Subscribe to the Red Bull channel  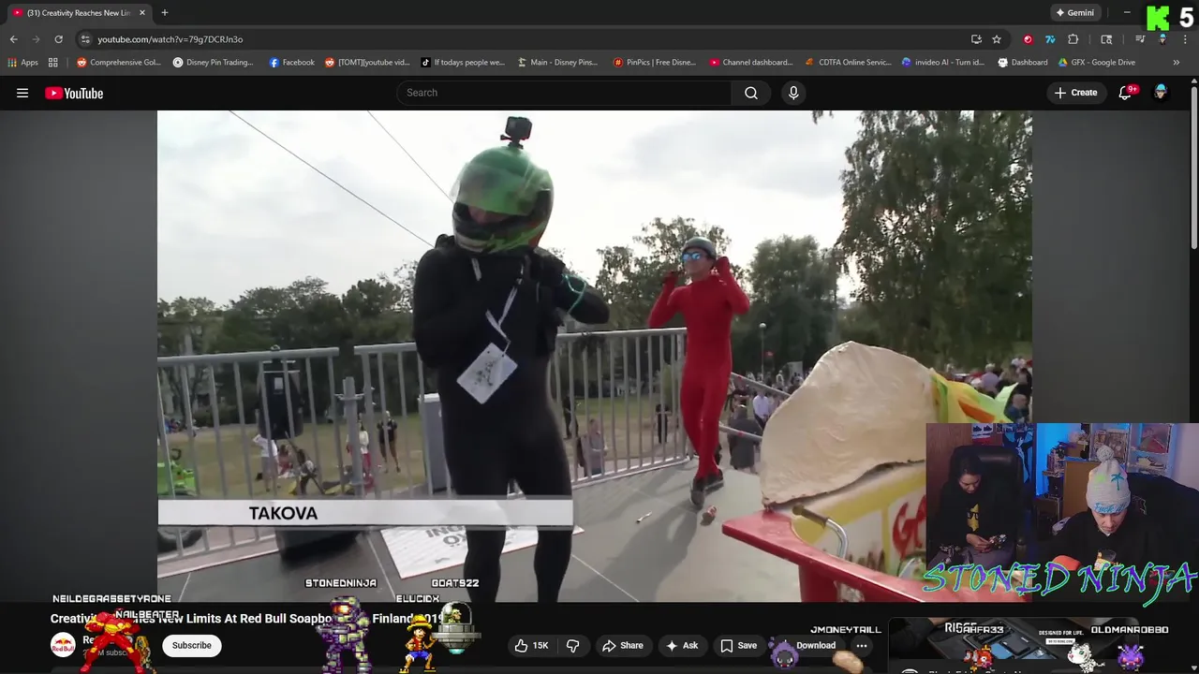[x=191, y=645]
